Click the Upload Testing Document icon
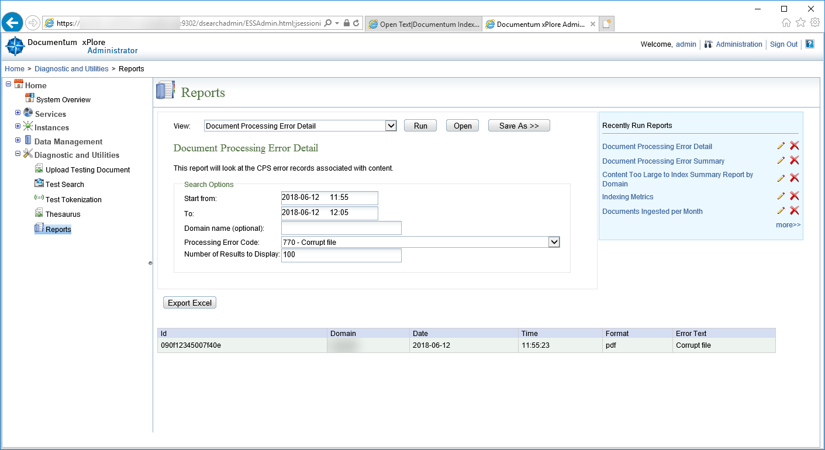 [39, 169]
